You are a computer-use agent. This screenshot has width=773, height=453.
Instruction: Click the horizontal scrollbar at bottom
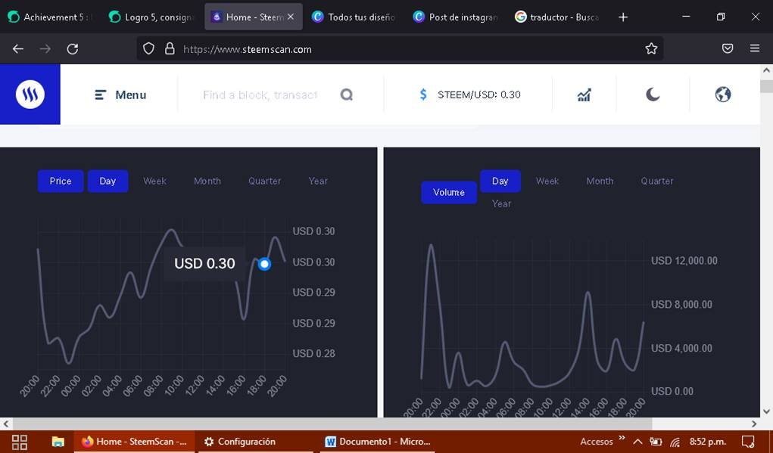332,424
